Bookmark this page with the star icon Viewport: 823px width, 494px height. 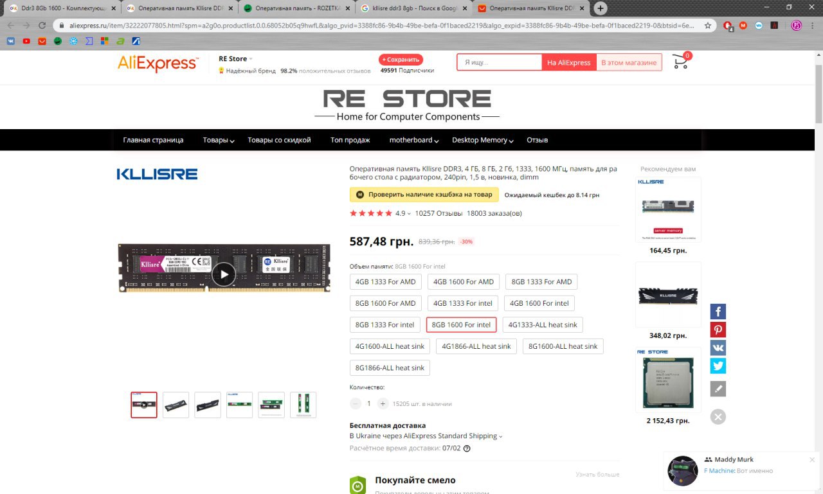[708, 25]
